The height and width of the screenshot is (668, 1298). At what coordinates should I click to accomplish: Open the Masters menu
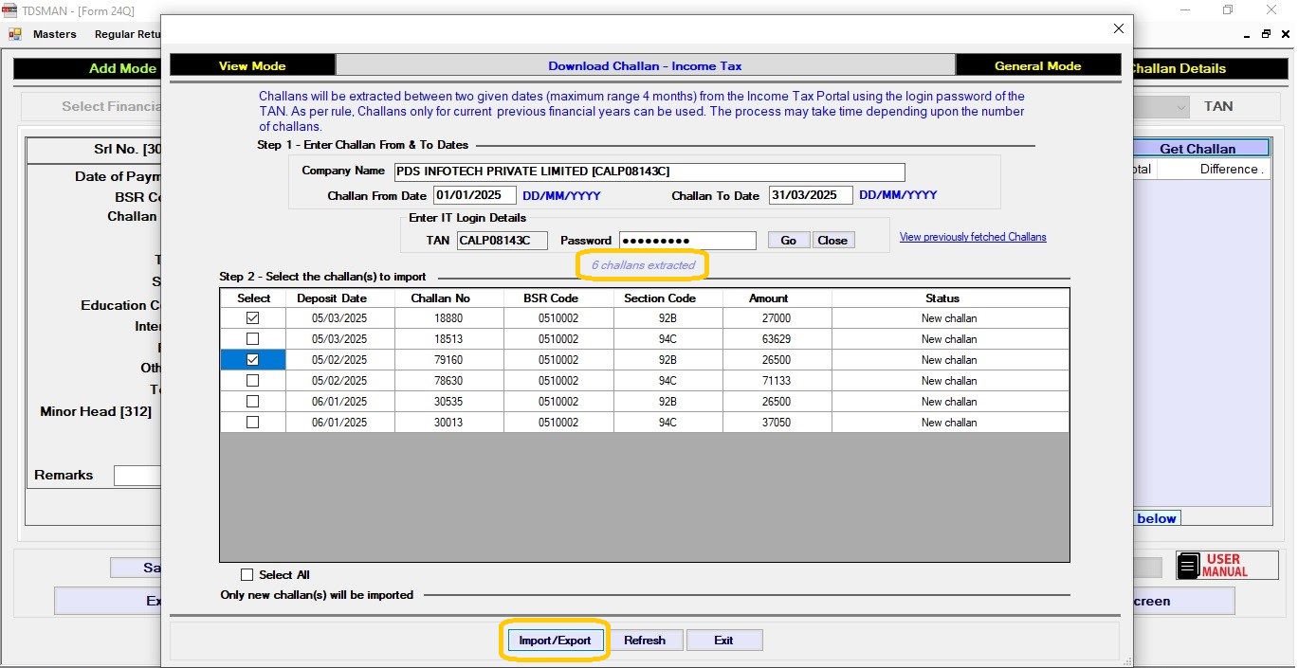click(x=54, y=34)
